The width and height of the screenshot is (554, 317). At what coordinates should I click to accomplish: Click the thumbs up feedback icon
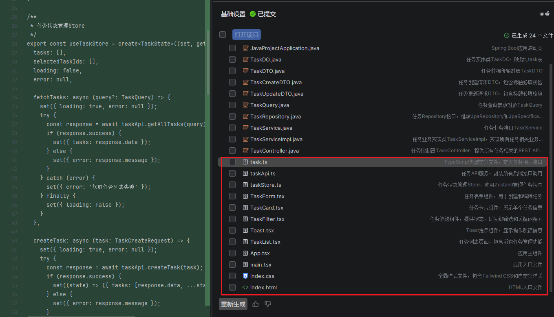(x=256, y=304)
